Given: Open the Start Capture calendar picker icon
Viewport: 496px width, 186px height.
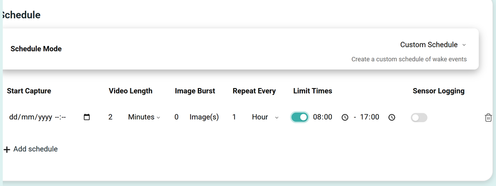Looking at the screenshot, I should pyautogui.click(x=87, y=117).
